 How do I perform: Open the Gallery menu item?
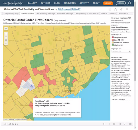click(x=32, y=3)
